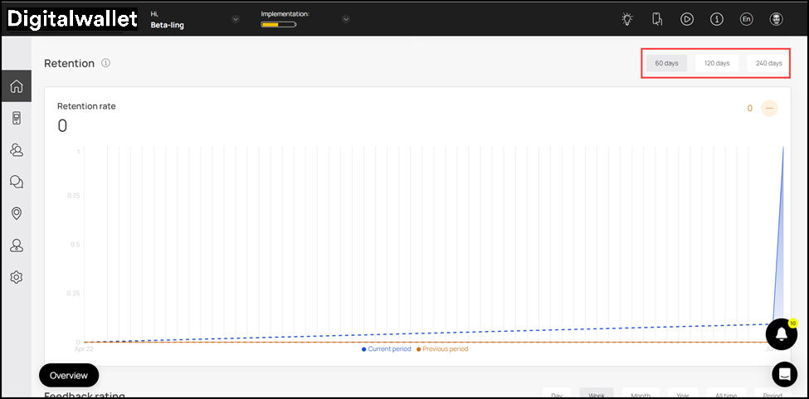The width and height of the screenshot is (809, 399).
Task: Open the En language selector
Action: [x=747, y=19]
